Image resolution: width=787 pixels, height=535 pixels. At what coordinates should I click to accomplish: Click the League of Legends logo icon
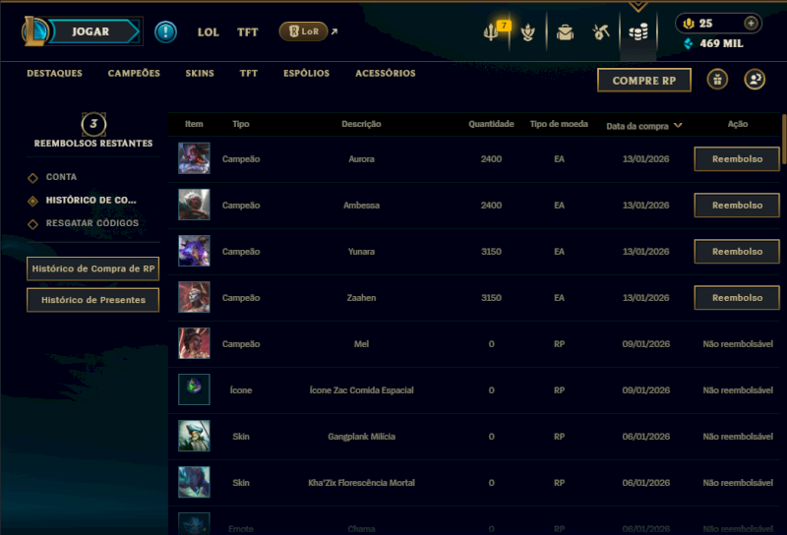34,31
